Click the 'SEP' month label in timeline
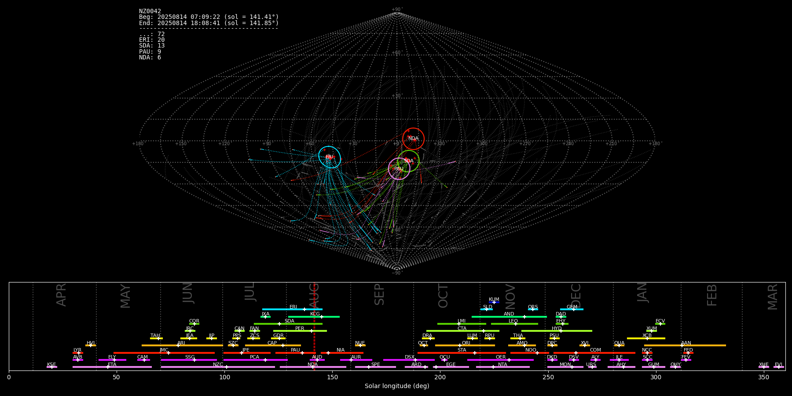The width and height of the screenshot is (792, 396). 379,294
